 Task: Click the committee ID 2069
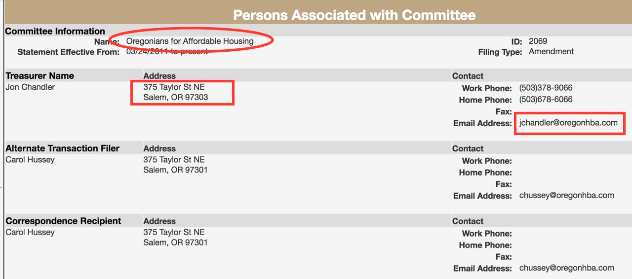point(538,41)
